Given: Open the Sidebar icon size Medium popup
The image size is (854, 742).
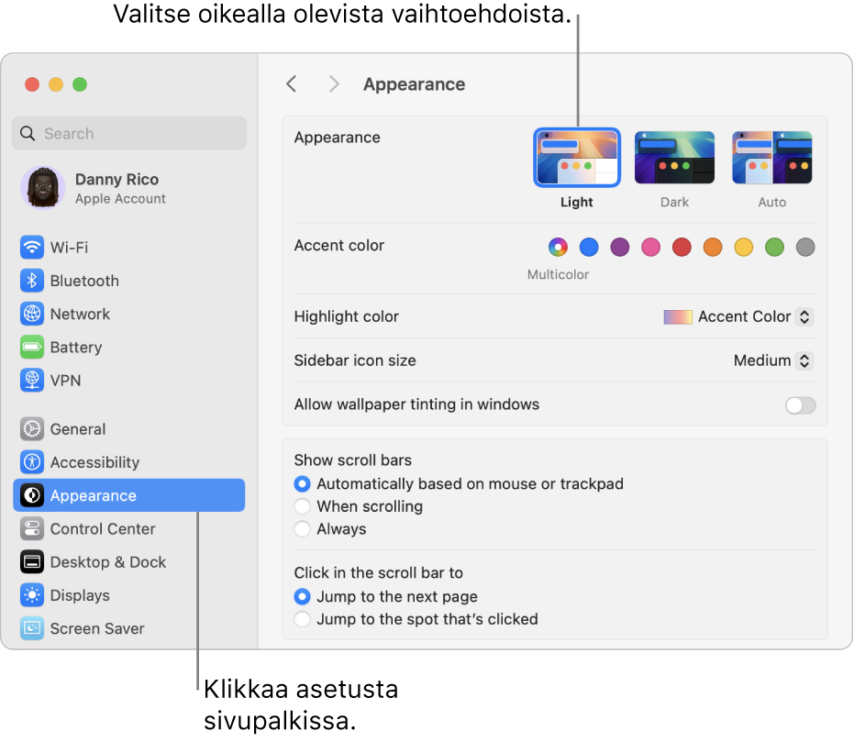Looking at the screenshot, I should pyautogui.click(x=773, y=360).
